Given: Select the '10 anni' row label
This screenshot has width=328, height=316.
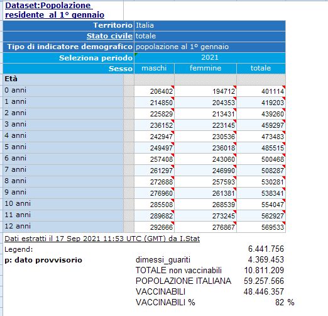Looking at the screenshot, I should pos(63,204).
